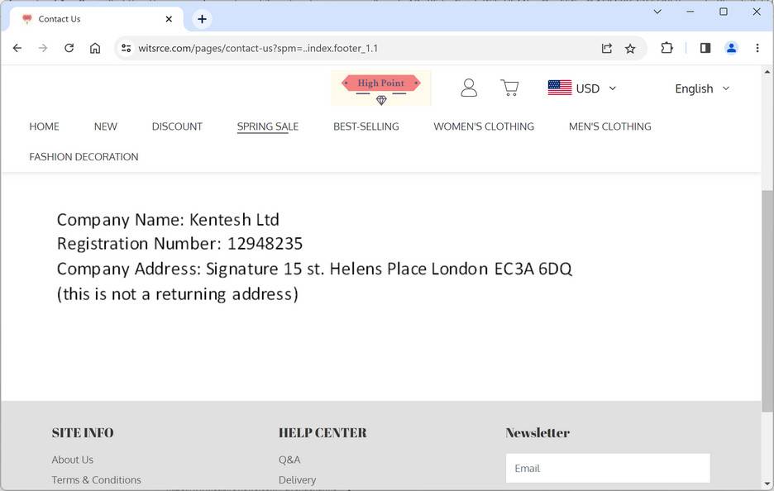
Task: Open the tab search chevron
Action: click(657, 12)
